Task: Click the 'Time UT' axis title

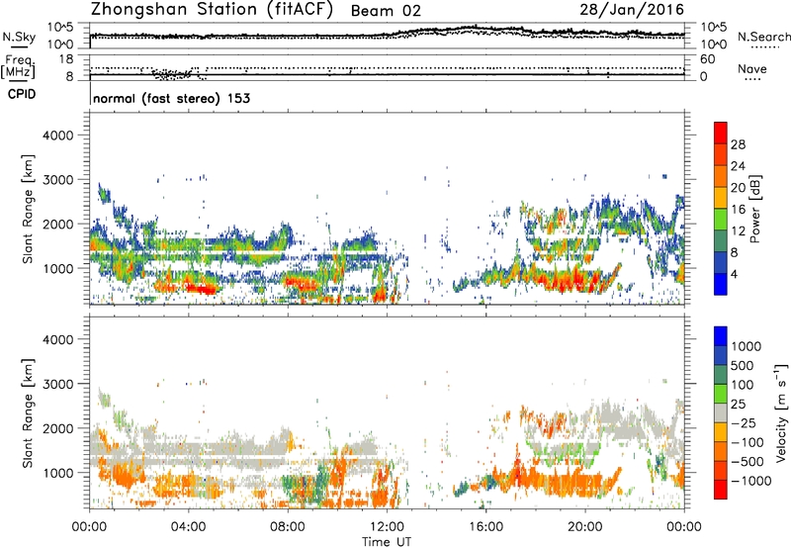Action: (387, 541)
